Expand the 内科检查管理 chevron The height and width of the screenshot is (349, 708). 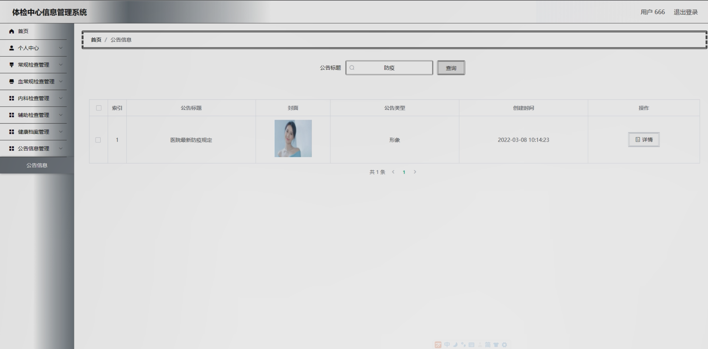pyautogui.click(x=61, y=98)
